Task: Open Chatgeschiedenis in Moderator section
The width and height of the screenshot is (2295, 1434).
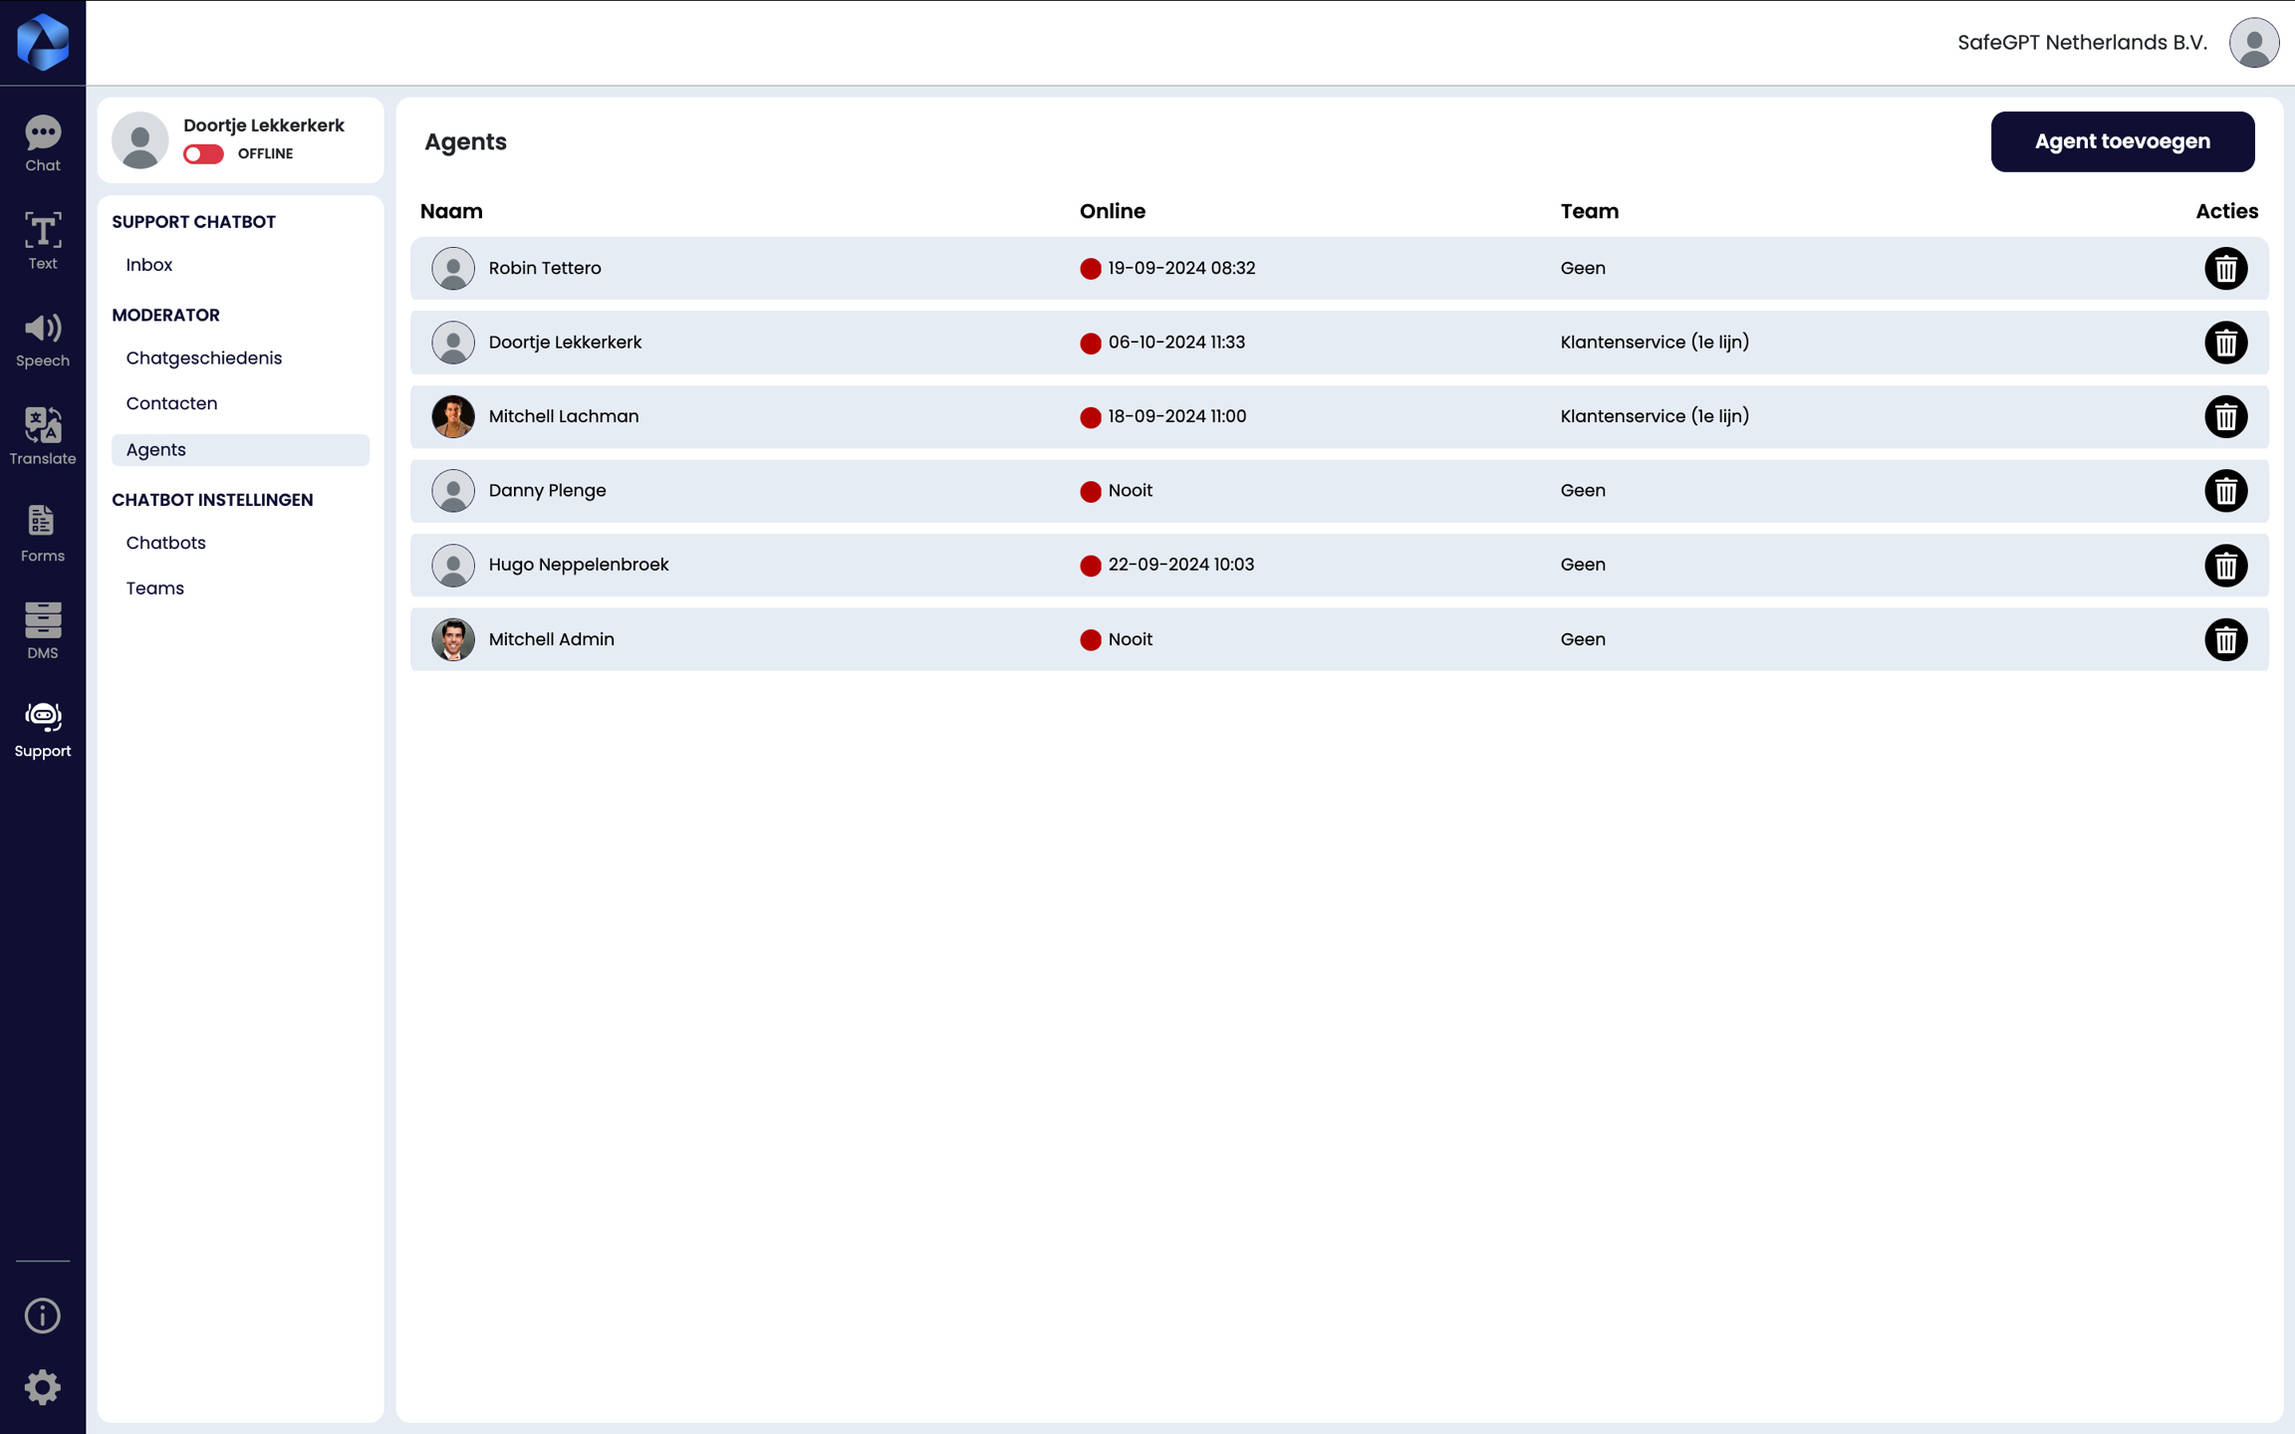Action: [x=204, y=358]
